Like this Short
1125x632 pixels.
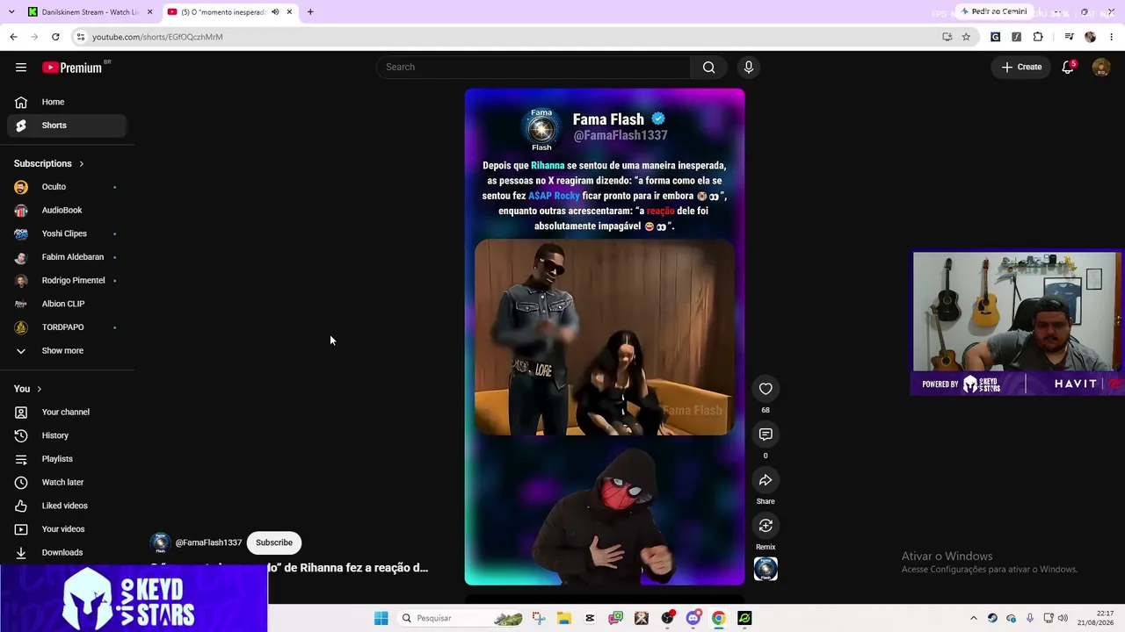point(766,389)
